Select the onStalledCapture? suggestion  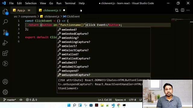(104, 58)
